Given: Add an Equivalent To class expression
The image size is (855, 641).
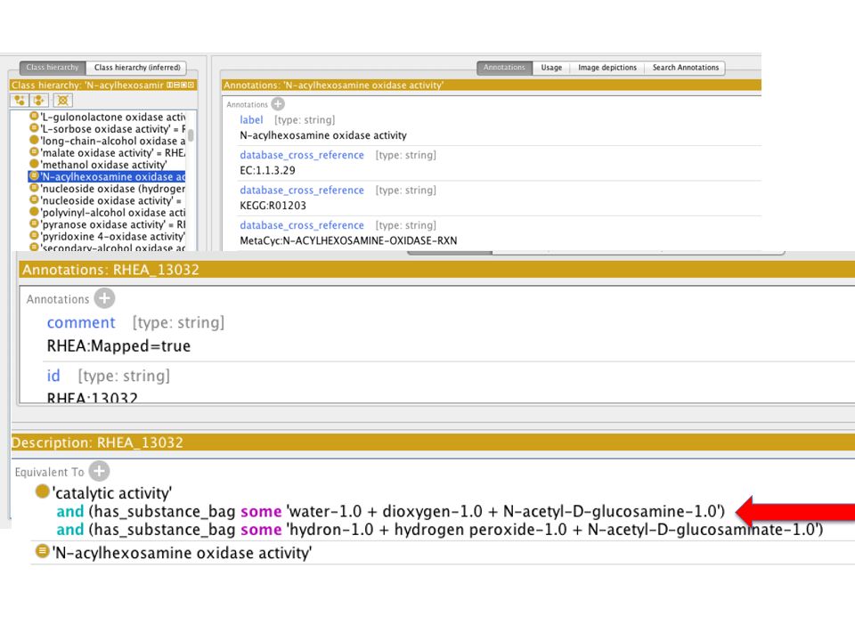Looking at the screenshot, I should [99, 471].
